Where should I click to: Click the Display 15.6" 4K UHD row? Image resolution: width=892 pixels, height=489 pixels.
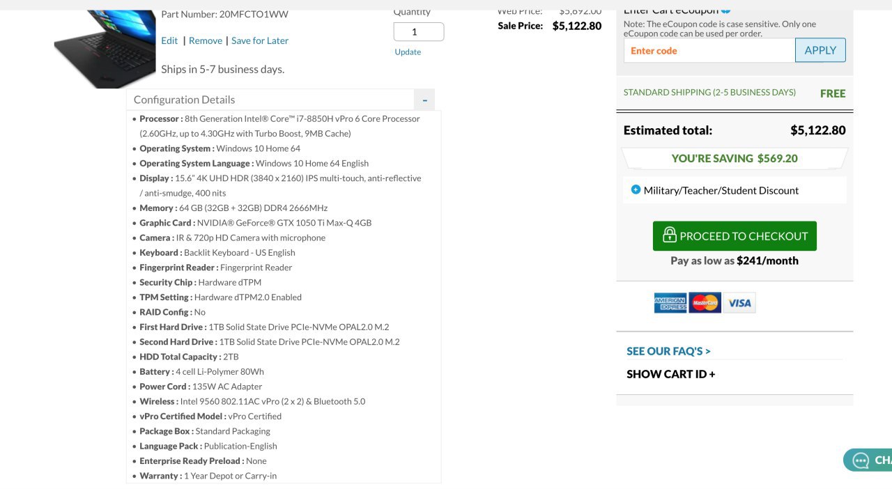tap(280, 185)
